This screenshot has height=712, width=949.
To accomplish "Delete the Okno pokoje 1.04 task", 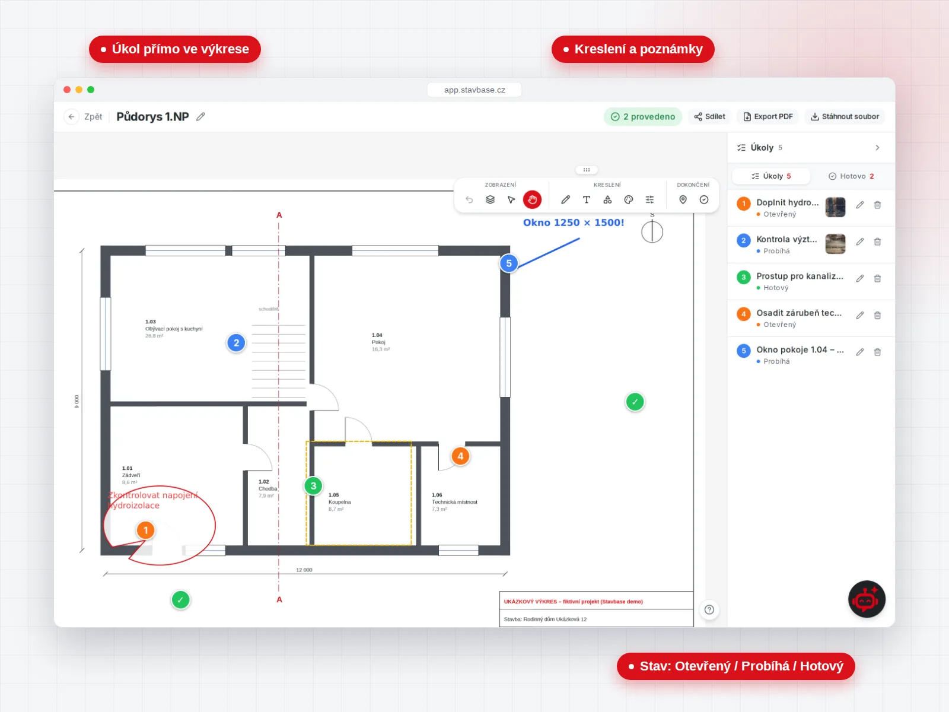I will (x=877, y=352).
